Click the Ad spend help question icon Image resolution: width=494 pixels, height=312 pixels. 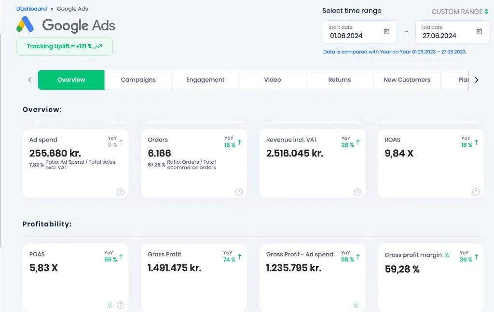pyautogui.click(x=120, y=192)
